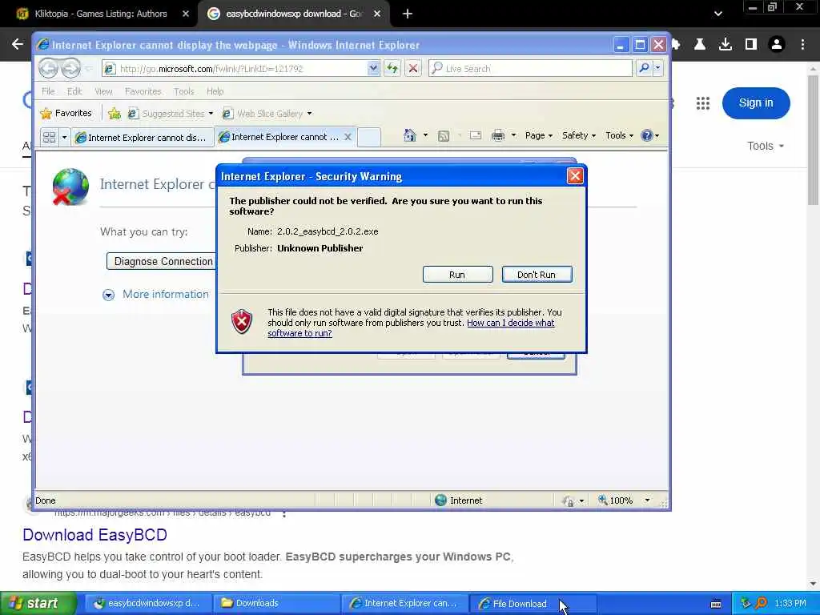Open the File menu in Internet Explorer
820x615 pixels.
tap(48, 91)
